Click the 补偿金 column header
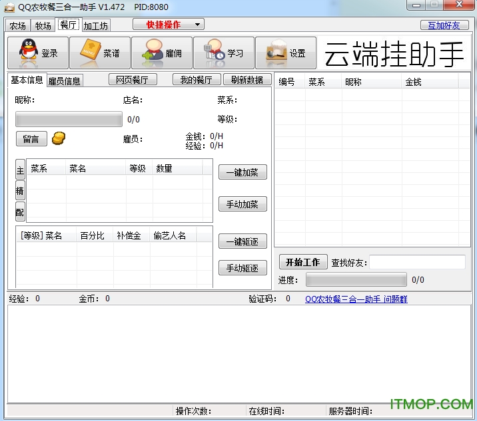 [131, 235]
